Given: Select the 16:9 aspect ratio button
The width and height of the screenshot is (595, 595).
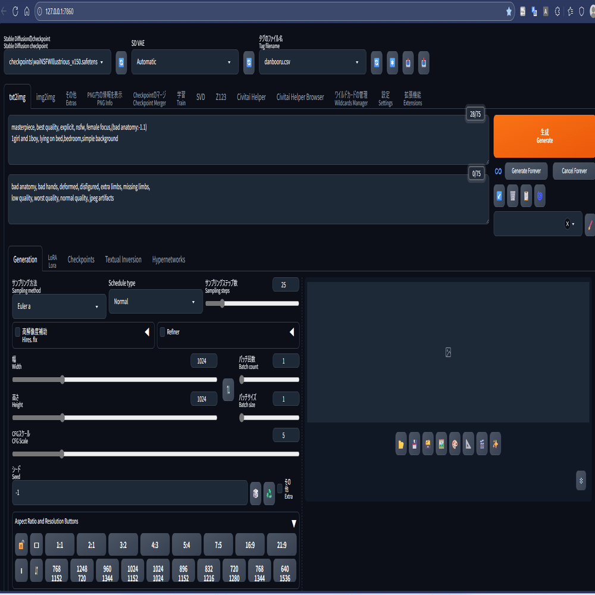Looking at the screenshot, I should point(250,545).
